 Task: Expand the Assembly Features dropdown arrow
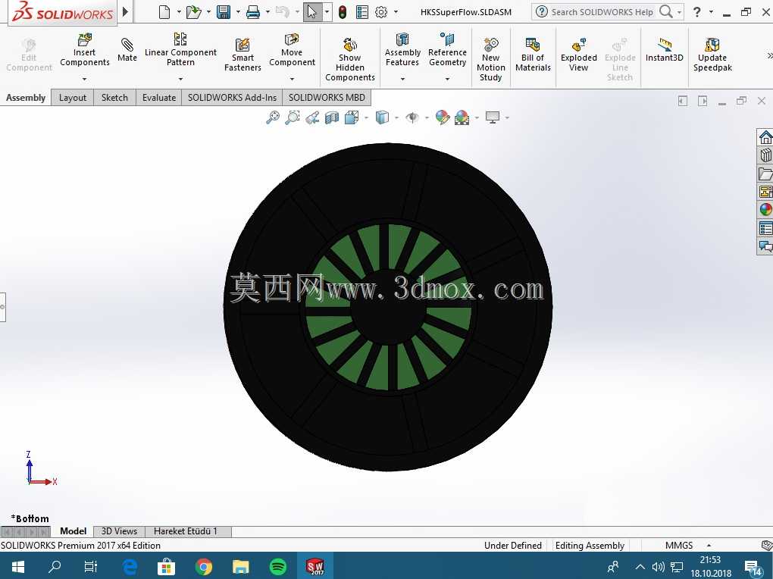(x=402, y=79)
